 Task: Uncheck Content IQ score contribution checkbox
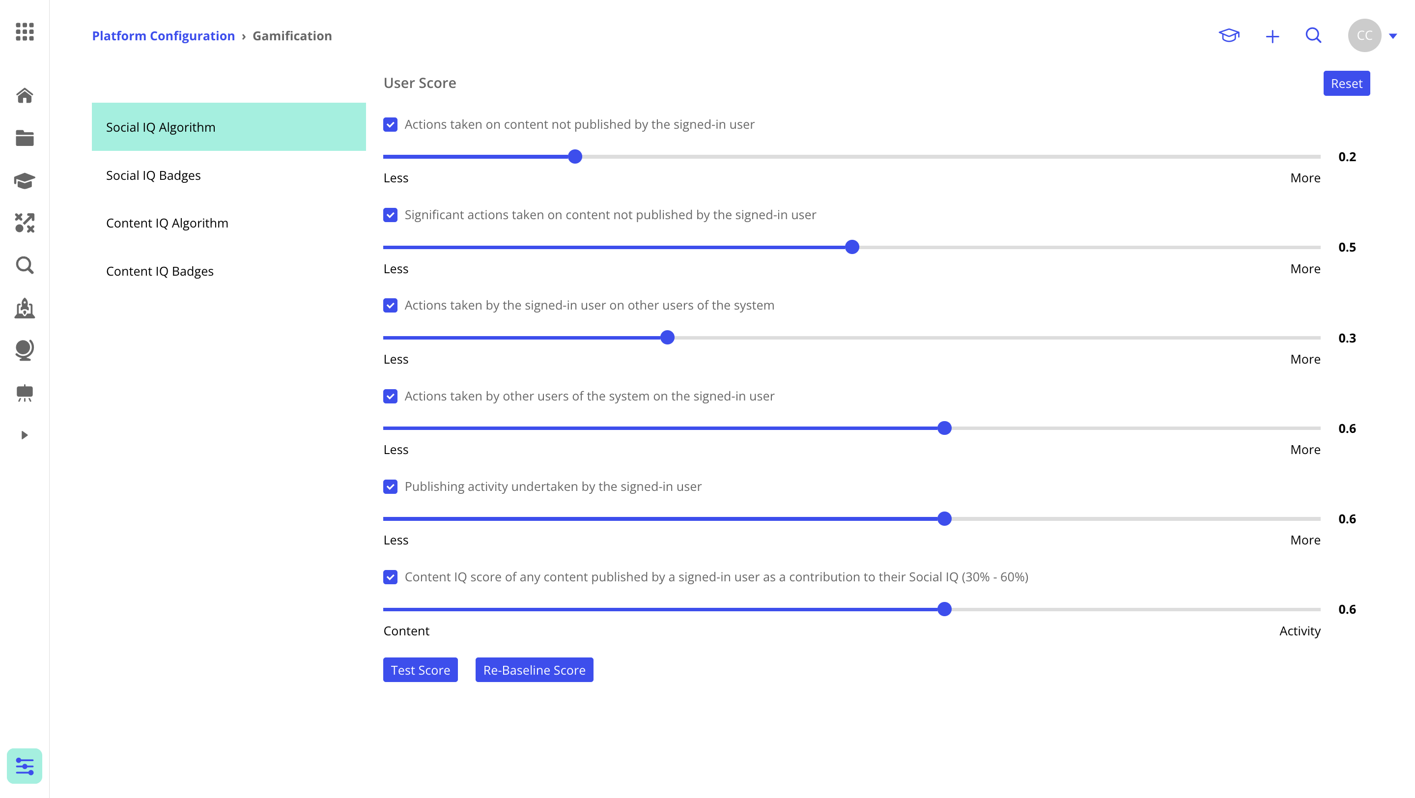click(391, 577)
